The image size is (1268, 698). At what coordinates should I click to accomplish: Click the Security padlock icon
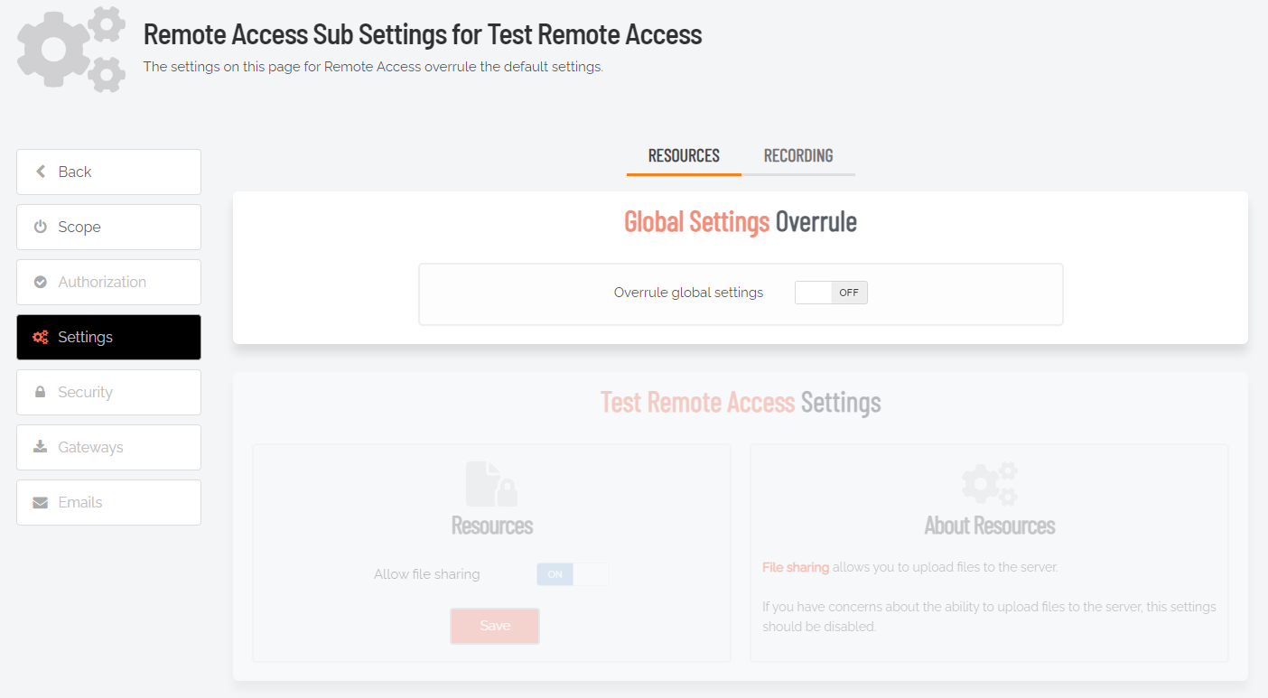coord(41,392)
